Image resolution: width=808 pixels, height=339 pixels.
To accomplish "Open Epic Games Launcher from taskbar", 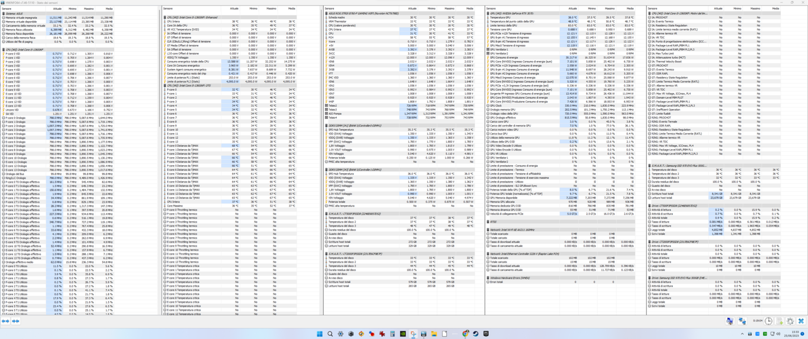I will point(486,333).
